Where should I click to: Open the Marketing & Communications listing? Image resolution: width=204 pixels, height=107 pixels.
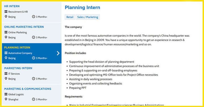[27, 89]
